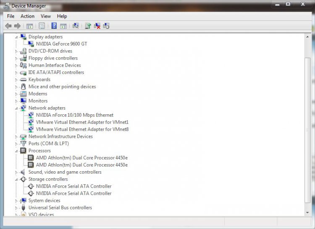The height and width of the screenshot is (229, 315).
Task: Click the Floppy drive controllers icon
Action: pyautogui.click(x=23, y=58)
